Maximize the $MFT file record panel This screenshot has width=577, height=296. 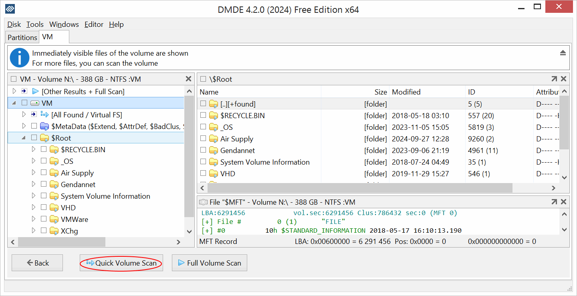pyautogui.click(x=554, y=202)
